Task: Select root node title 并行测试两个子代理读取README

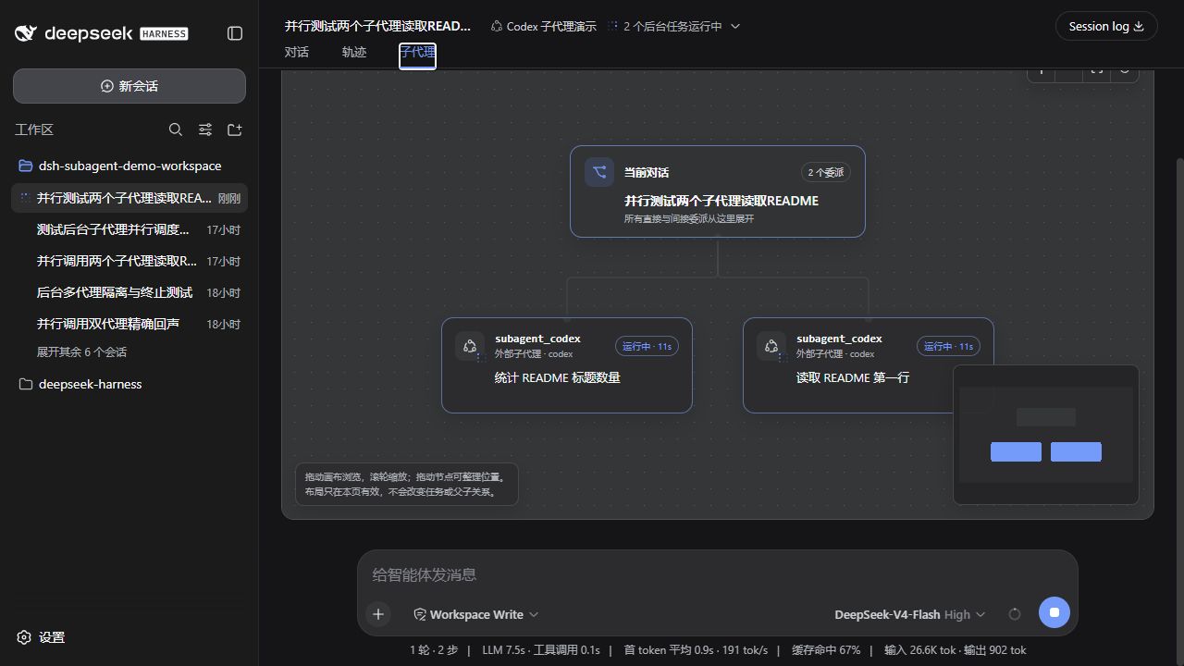Action: point(721,201)
